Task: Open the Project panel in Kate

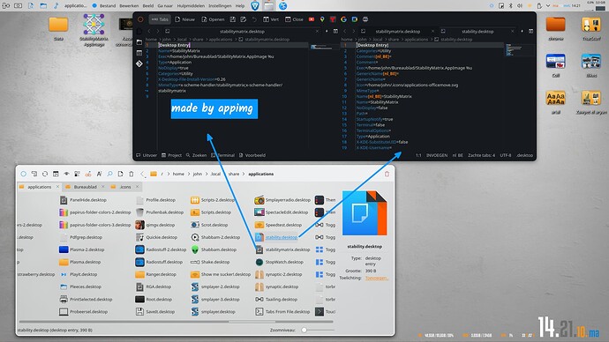Action: (171, 155)
